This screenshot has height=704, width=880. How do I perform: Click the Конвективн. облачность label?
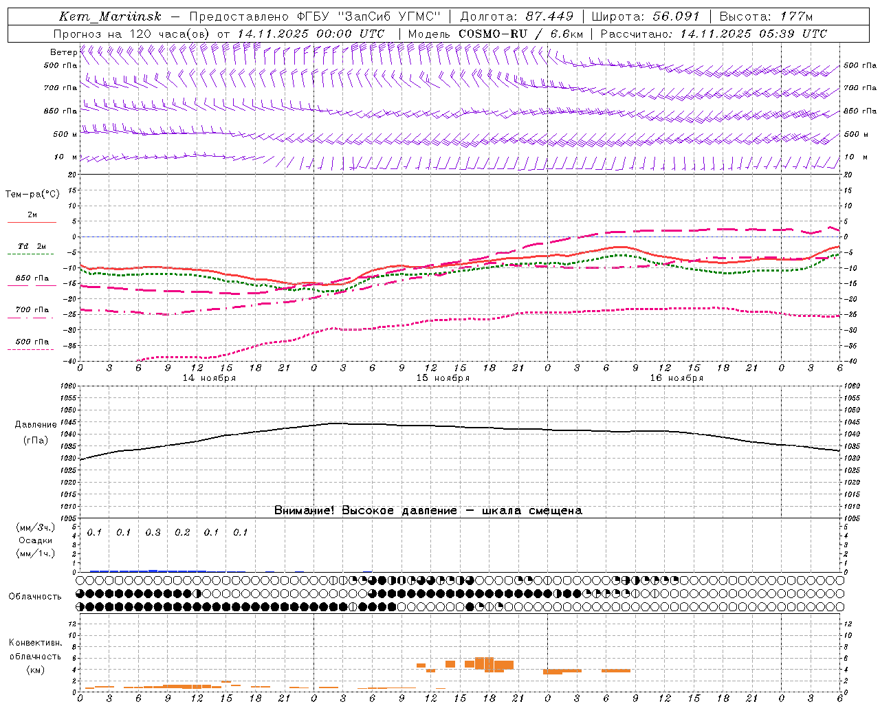coord(35,650)
